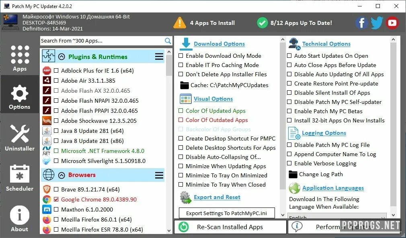
Task: Click the Mozilla Firefox 86.0.1 icon
Action: [47, 220]
